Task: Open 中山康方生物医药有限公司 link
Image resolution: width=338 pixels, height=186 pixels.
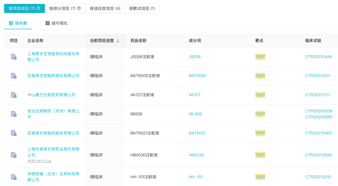Action: (x=51, y=95)
